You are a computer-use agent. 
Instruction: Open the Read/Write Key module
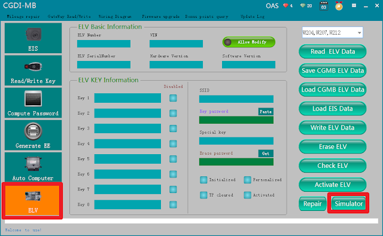pyautogui.click(x=33, y=71)
